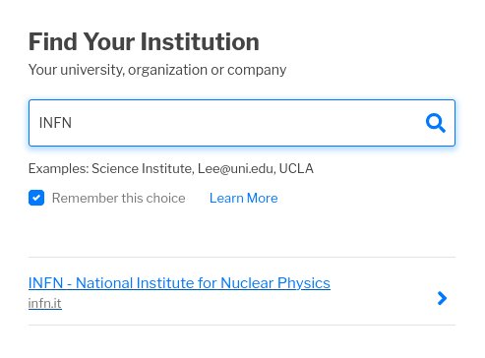Click the word Institution in the page heading
This screenshot has width=485, height=358.
click(200, 41)
